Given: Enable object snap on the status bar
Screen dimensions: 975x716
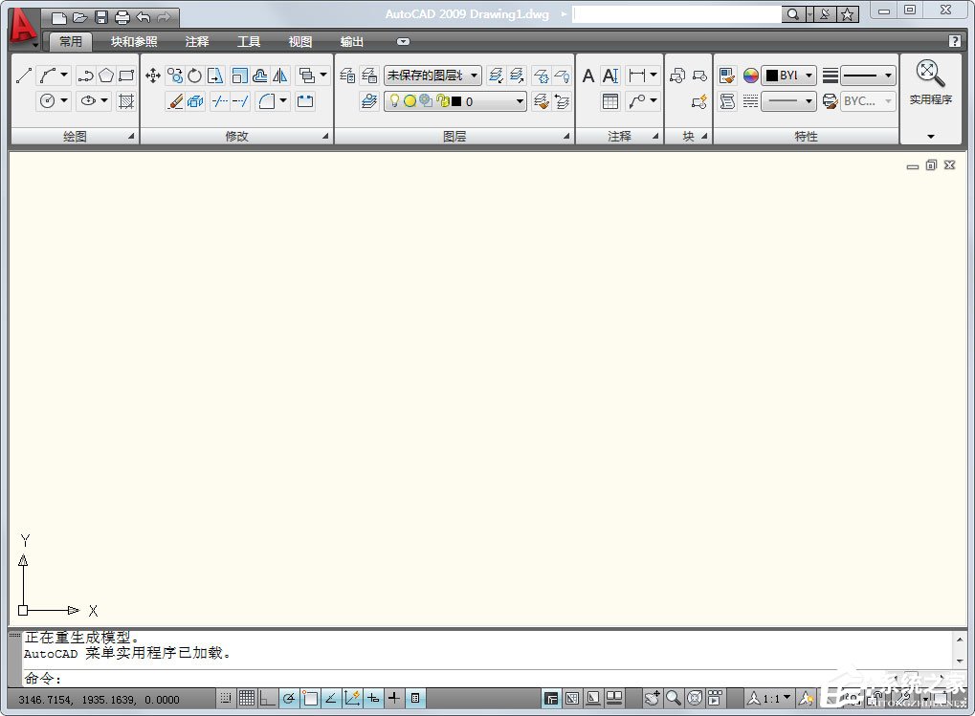Looking at the screenshot, I should [x=310, y=698].
